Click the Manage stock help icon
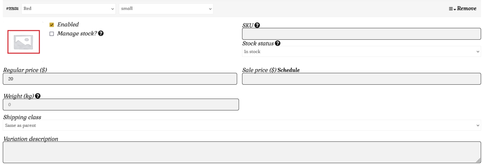Image resolution: width=482 pixels, height=165 pixels. 101,33
